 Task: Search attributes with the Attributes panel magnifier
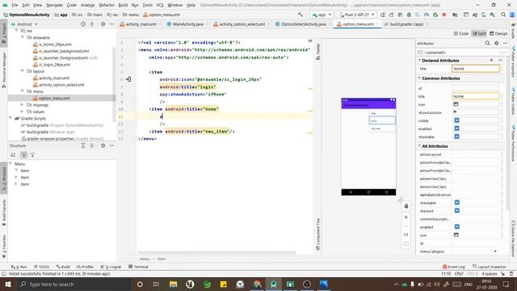click(487, 43)
